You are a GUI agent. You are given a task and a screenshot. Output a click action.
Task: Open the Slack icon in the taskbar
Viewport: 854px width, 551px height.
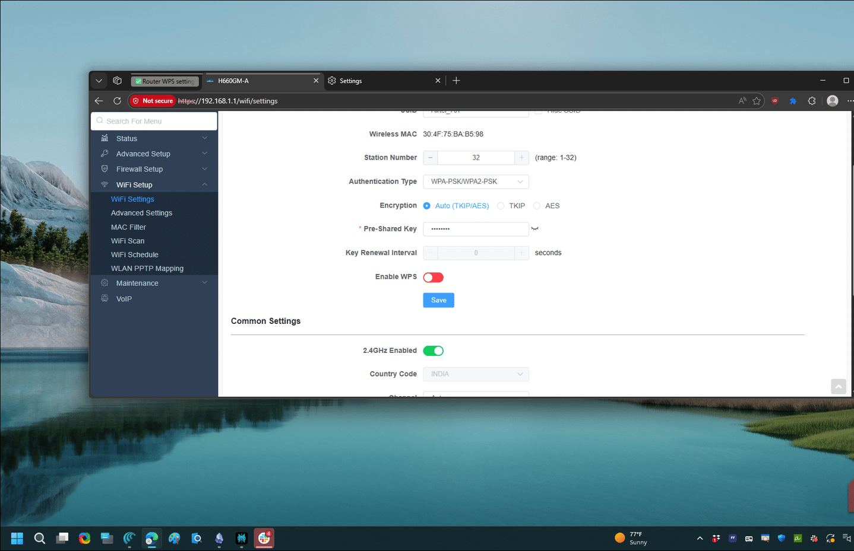(x=264, y=538)
